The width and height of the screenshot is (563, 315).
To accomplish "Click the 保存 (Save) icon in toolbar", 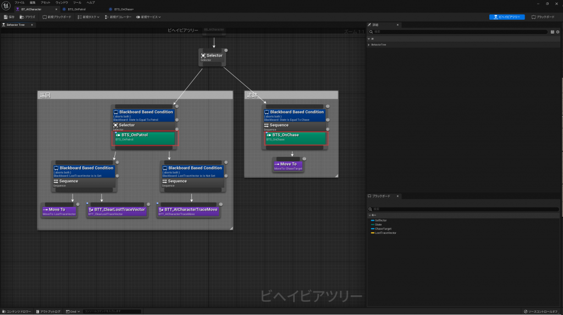I will coord(9,17).
